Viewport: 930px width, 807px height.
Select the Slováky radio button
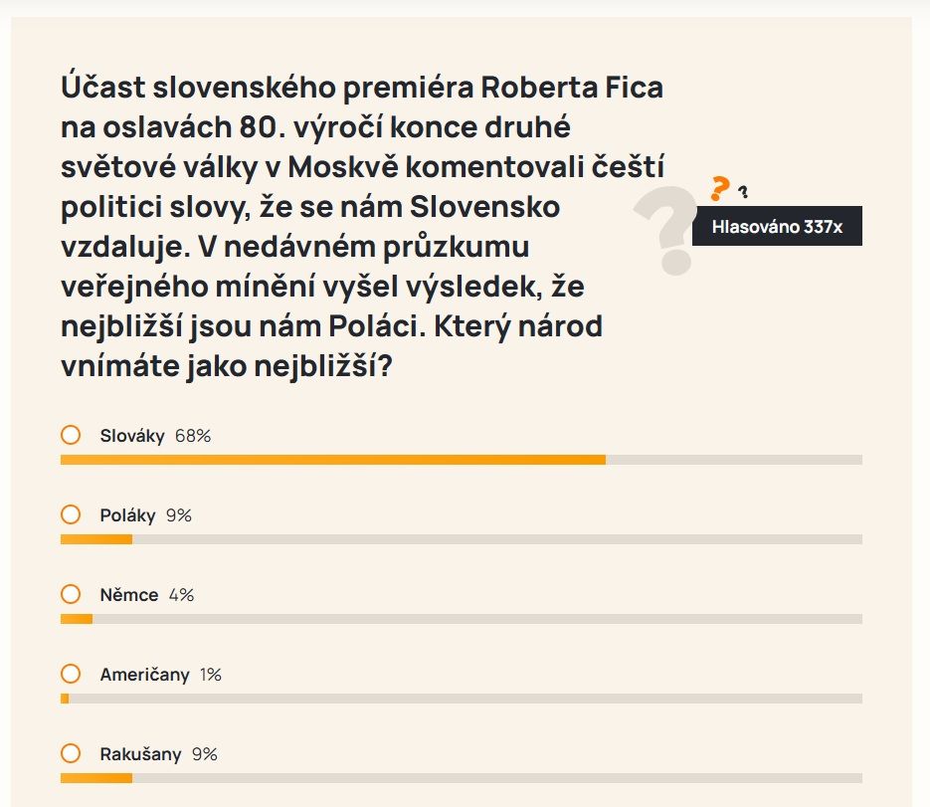point(71,435)
